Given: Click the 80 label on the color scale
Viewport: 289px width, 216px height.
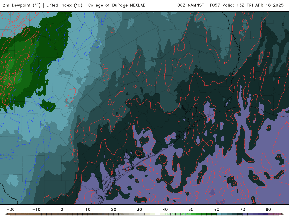Looking at the screenshot, I should [268, 210].
